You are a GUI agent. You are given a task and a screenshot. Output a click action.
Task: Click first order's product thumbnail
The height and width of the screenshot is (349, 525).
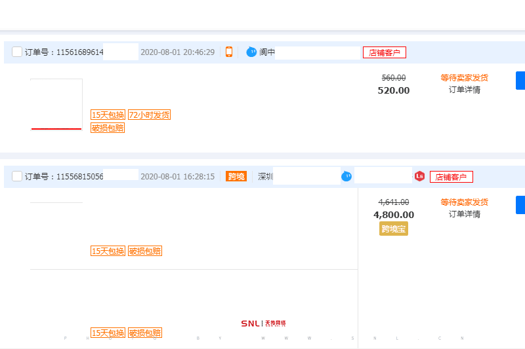pos(56,104)
